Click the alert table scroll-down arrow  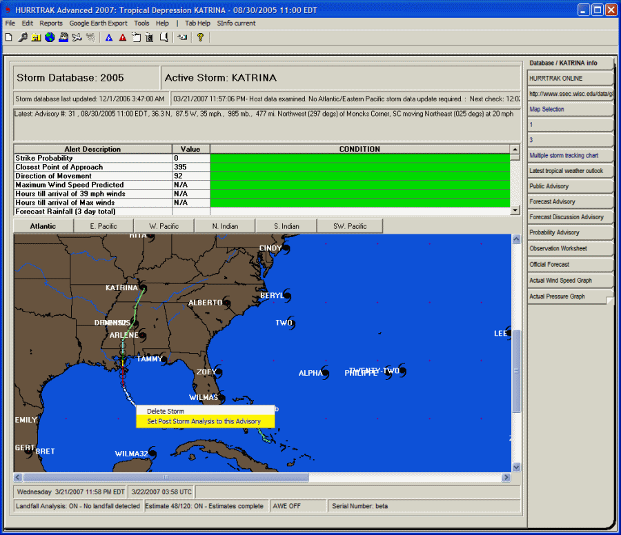[515, 210]
